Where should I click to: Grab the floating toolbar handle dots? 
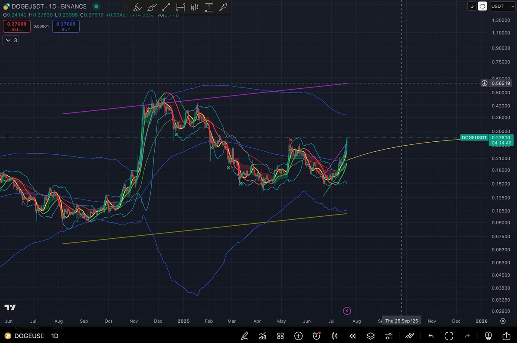coord(126,7)
